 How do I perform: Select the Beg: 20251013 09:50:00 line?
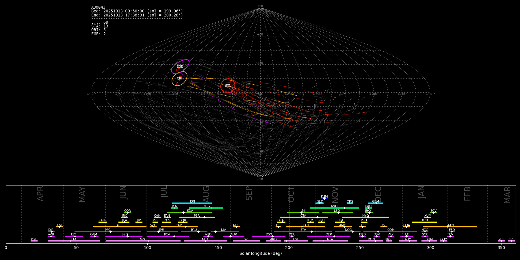click(137, 11)
